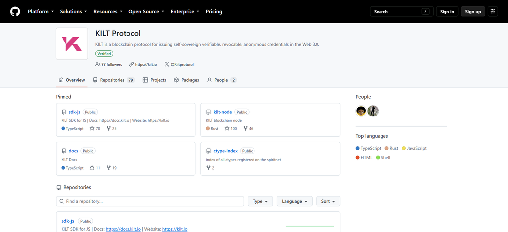This screenshot has height=232, width=508.
Task: Click the ctype-index pinned repo icon
Action: point(209,151)
